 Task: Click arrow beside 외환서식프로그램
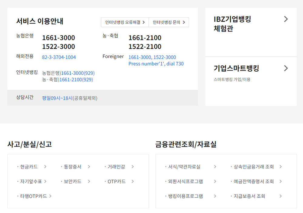tap(215, 181)
